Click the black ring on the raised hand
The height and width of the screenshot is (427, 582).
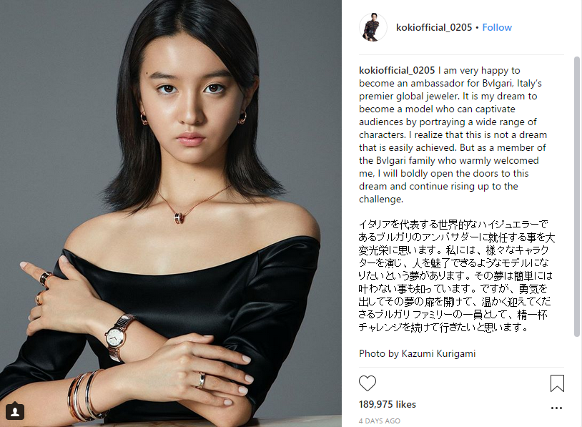tap(45, 278)
